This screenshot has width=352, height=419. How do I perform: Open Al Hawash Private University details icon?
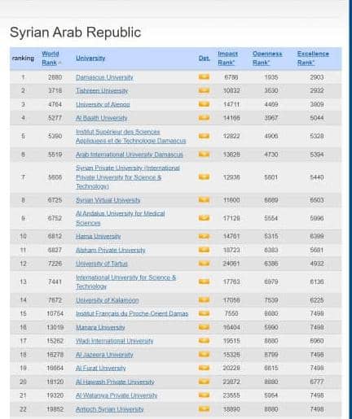coord(204,382)
